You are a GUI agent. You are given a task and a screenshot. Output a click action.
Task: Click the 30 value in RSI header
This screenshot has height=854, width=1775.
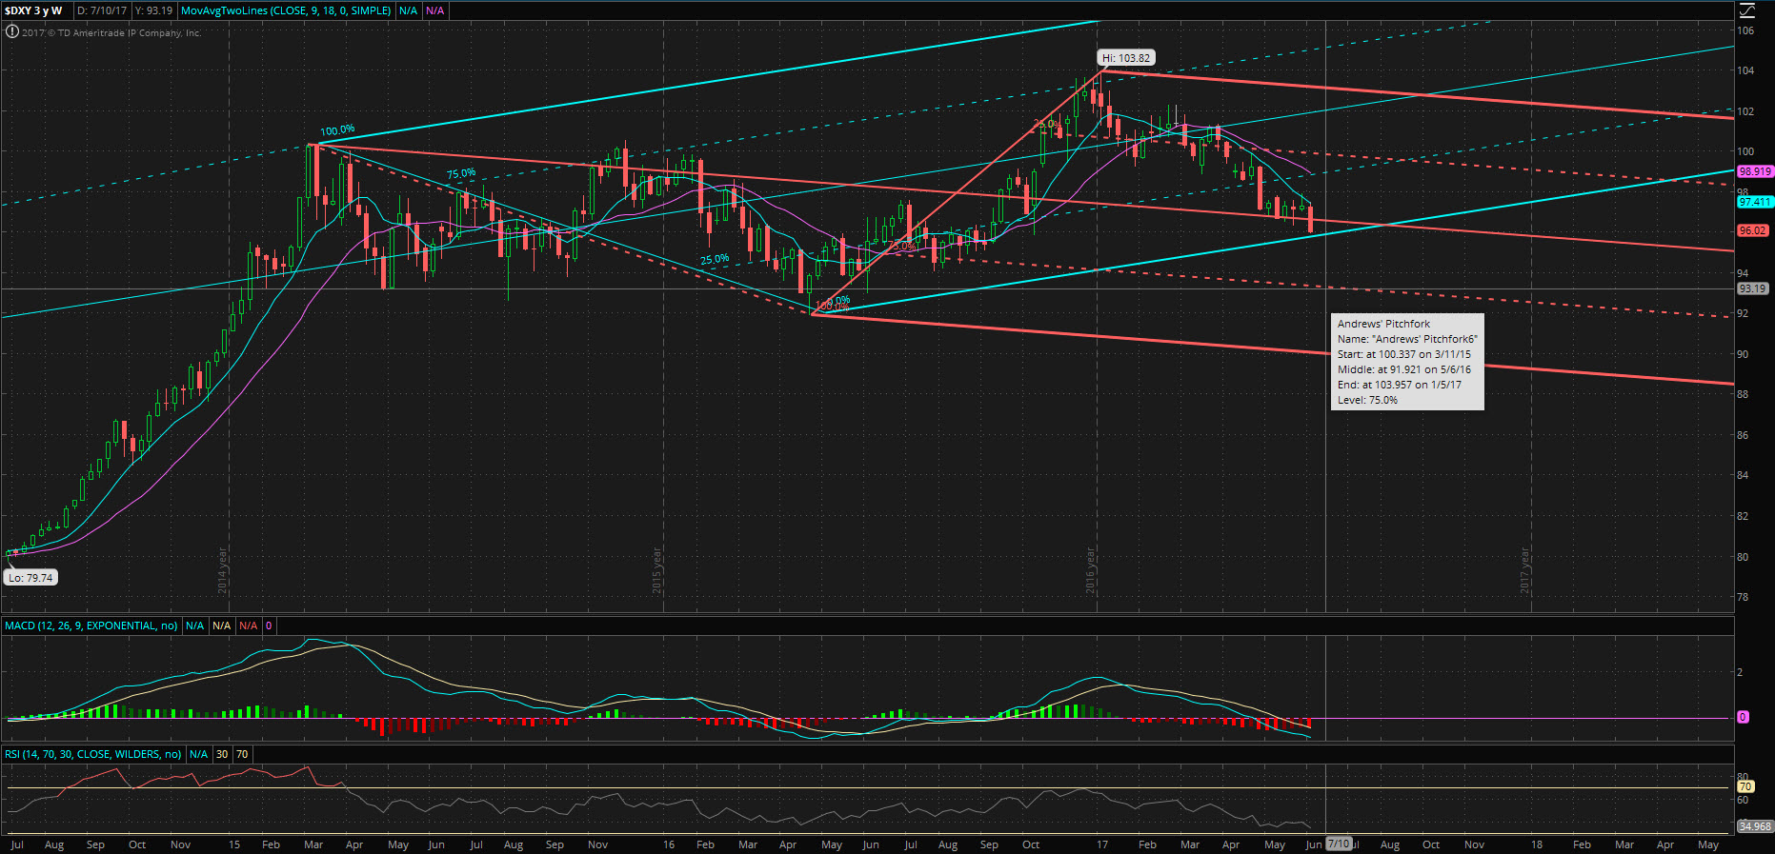tap(222, 754)
